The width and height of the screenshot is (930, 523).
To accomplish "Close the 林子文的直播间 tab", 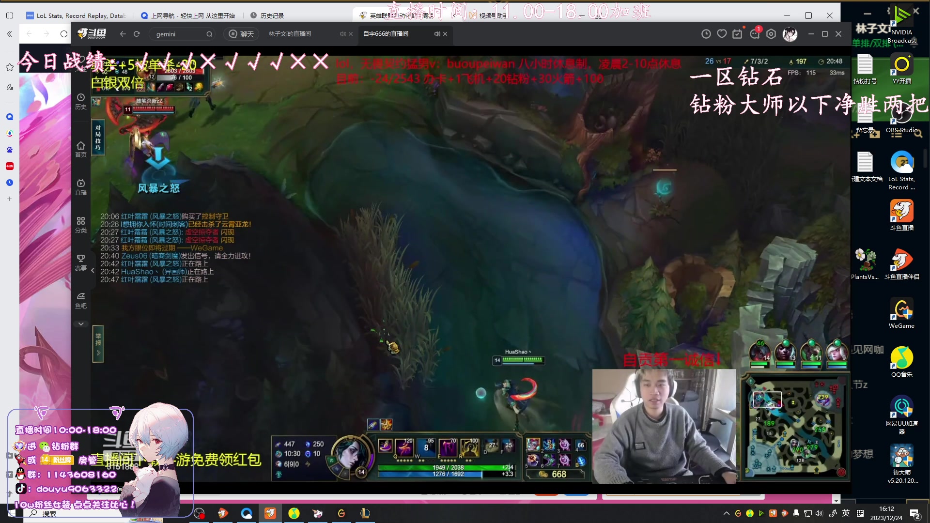I will point(351,34).
